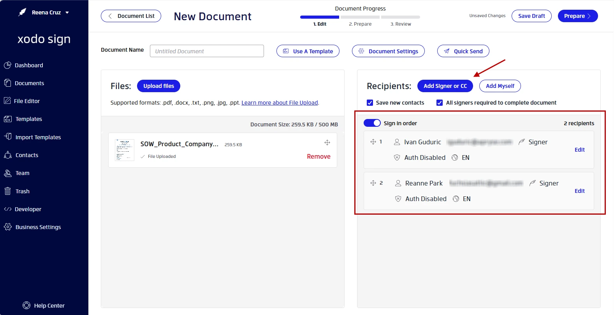Uncheck Save new contacts checkbox

(370, 103)
